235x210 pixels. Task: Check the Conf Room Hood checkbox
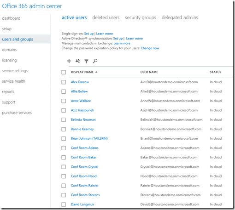pos(64,176)
